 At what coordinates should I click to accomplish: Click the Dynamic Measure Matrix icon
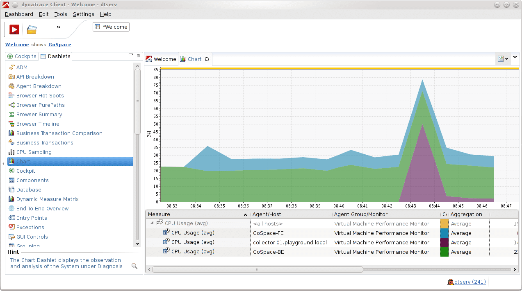(x=11, y=199)
